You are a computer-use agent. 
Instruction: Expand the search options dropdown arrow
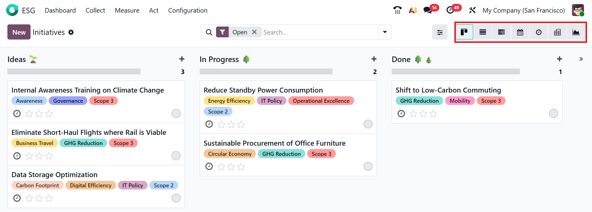tap(385, 32)
